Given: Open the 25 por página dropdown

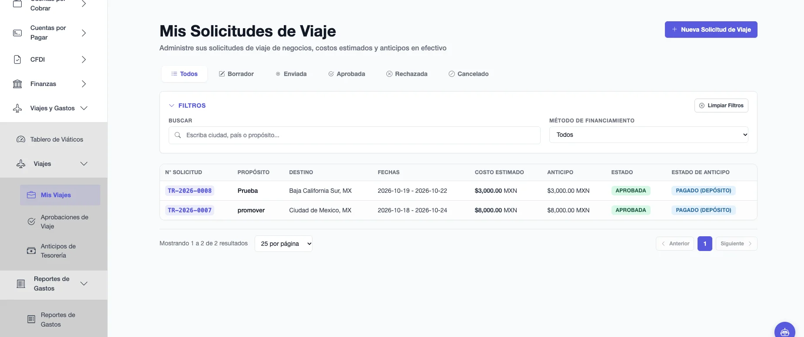Looking at the screenshot, I should (283, 244).
